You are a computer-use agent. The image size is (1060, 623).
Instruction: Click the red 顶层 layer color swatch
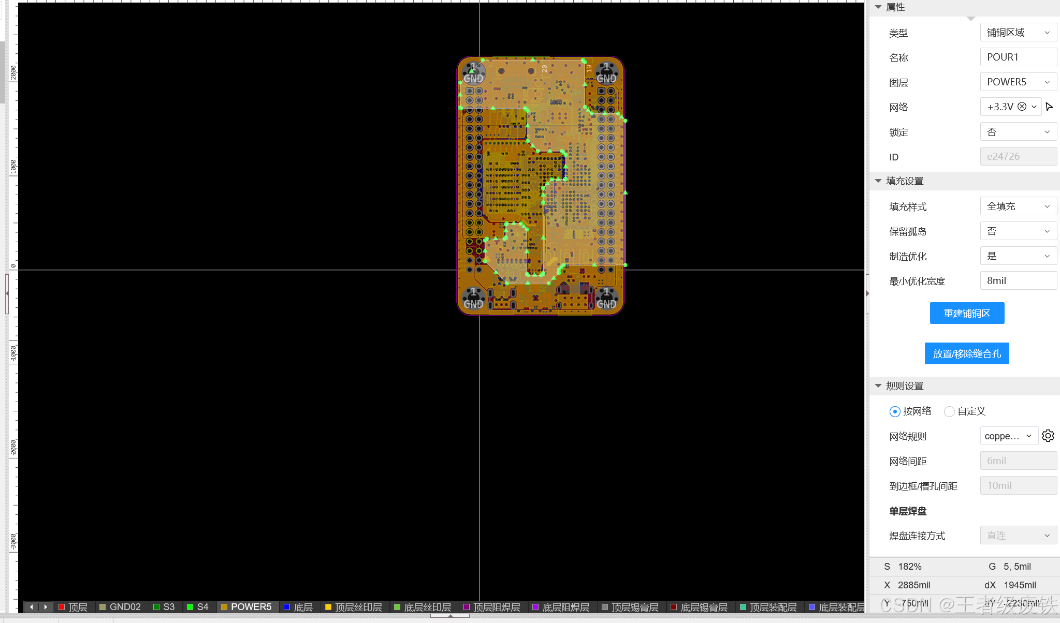point(62,607)
